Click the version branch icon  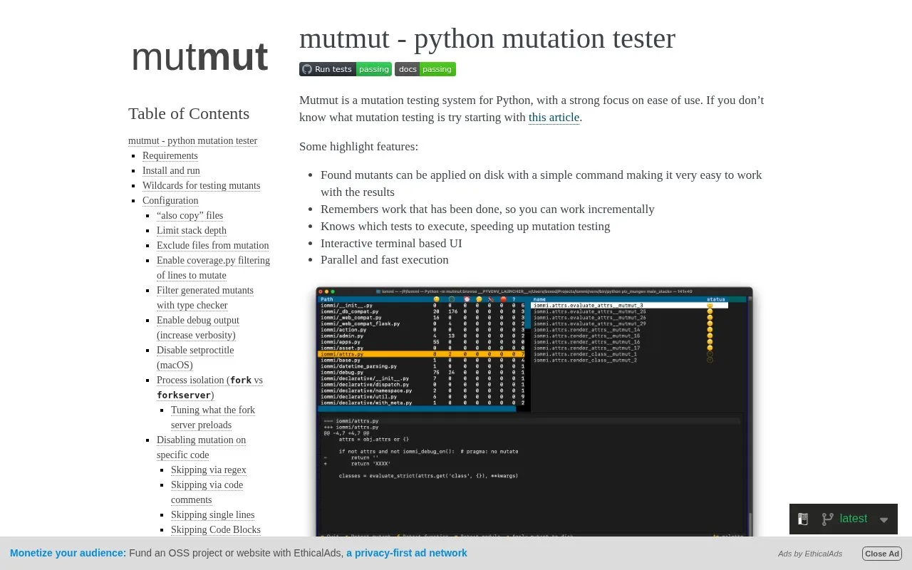(827, 519)
